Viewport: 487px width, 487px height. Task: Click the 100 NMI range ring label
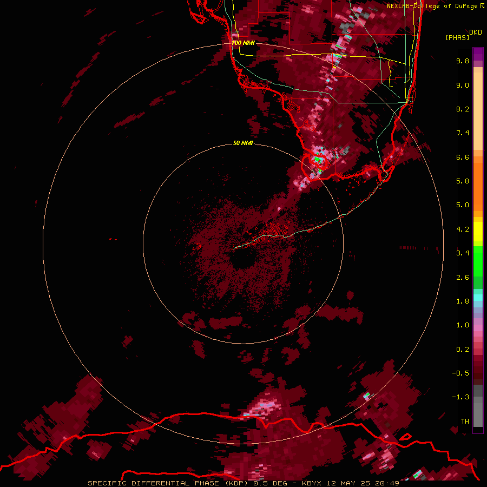coord(243,43)
